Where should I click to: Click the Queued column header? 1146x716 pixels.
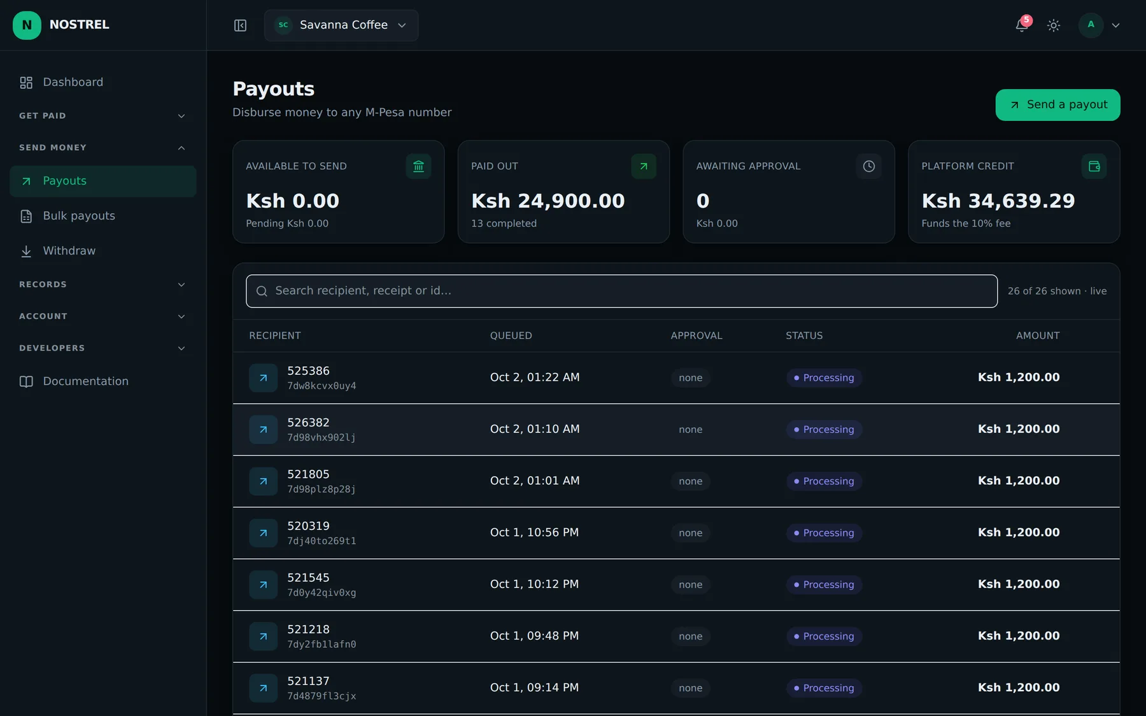[x=511, y=335]
